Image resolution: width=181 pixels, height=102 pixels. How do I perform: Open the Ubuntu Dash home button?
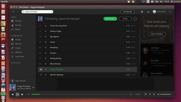(x=3, y=7)
